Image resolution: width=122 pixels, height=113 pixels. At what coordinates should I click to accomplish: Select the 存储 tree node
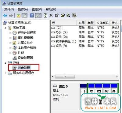(x=16, y=62)
